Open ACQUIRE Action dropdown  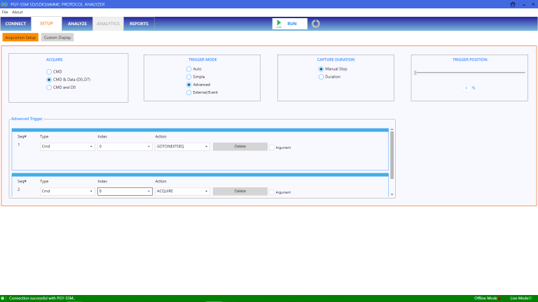[x=183, y=192]
